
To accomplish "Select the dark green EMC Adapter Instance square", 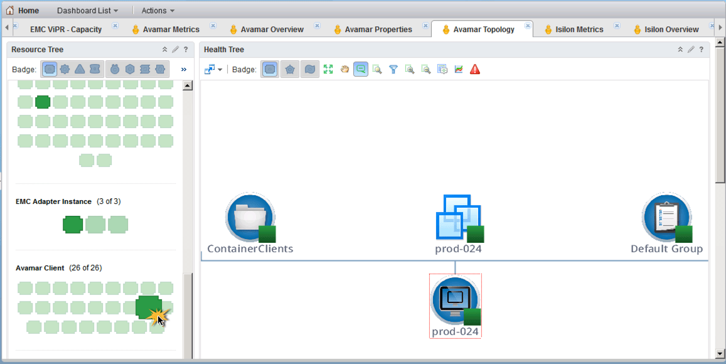I will (x=73, y=225).
